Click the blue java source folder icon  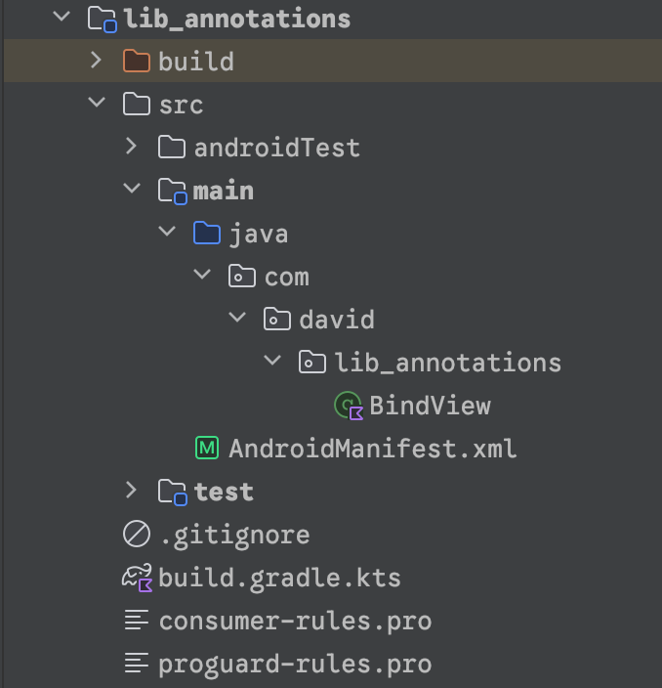[x=207, y=234]
